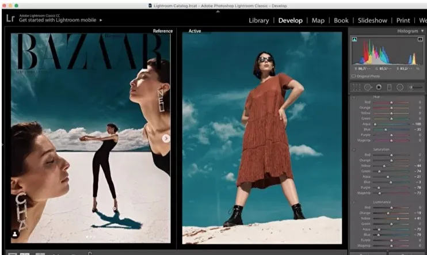
Task: Adjust the Saturation Purple slider at -78
Action: (379, 188)
